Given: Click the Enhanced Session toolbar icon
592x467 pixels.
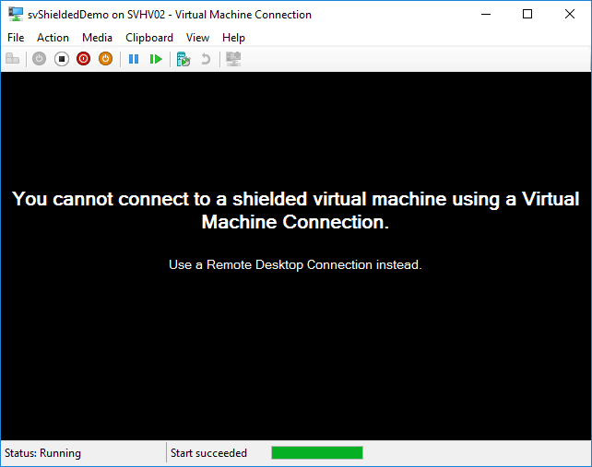Looking at the screenshot, I should (233, 59).
